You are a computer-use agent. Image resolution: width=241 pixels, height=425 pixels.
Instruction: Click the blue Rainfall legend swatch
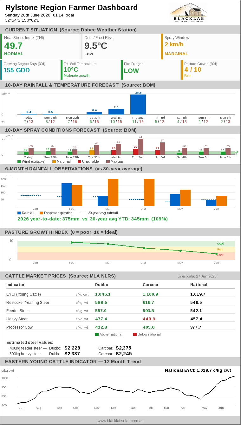coord(19,213)
